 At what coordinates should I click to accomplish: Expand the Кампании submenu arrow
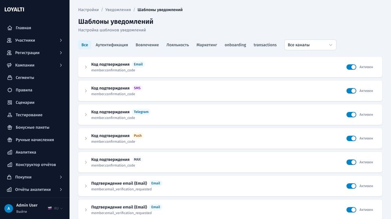(x=61, y=65)
